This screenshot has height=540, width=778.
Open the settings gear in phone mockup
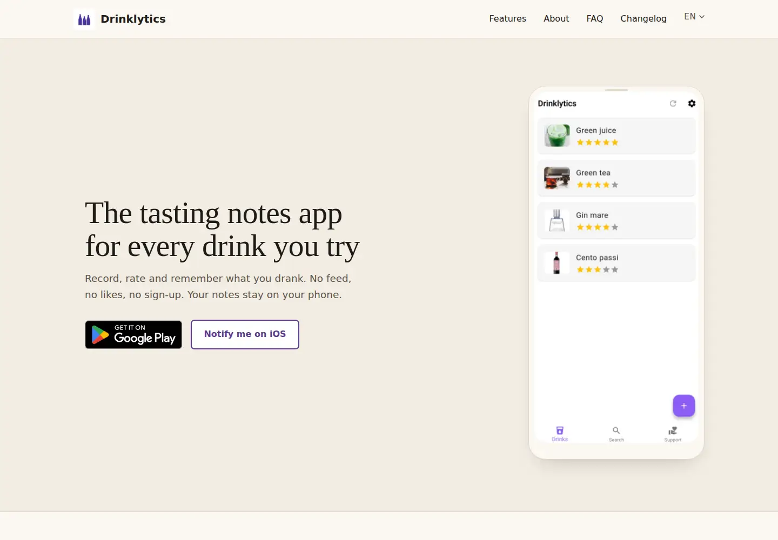click(x=692, y=103)
